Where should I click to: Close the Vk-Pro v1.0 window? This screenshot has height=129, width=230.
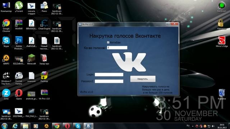point(175,24)
